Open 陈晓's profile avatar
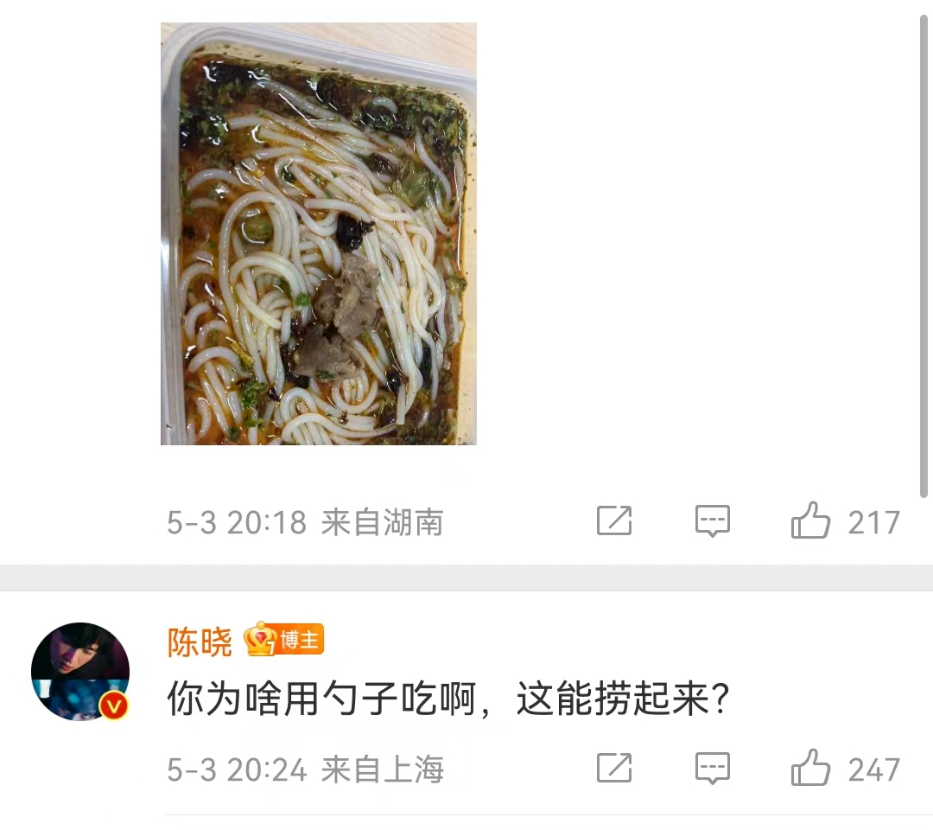 coord(80,672)
